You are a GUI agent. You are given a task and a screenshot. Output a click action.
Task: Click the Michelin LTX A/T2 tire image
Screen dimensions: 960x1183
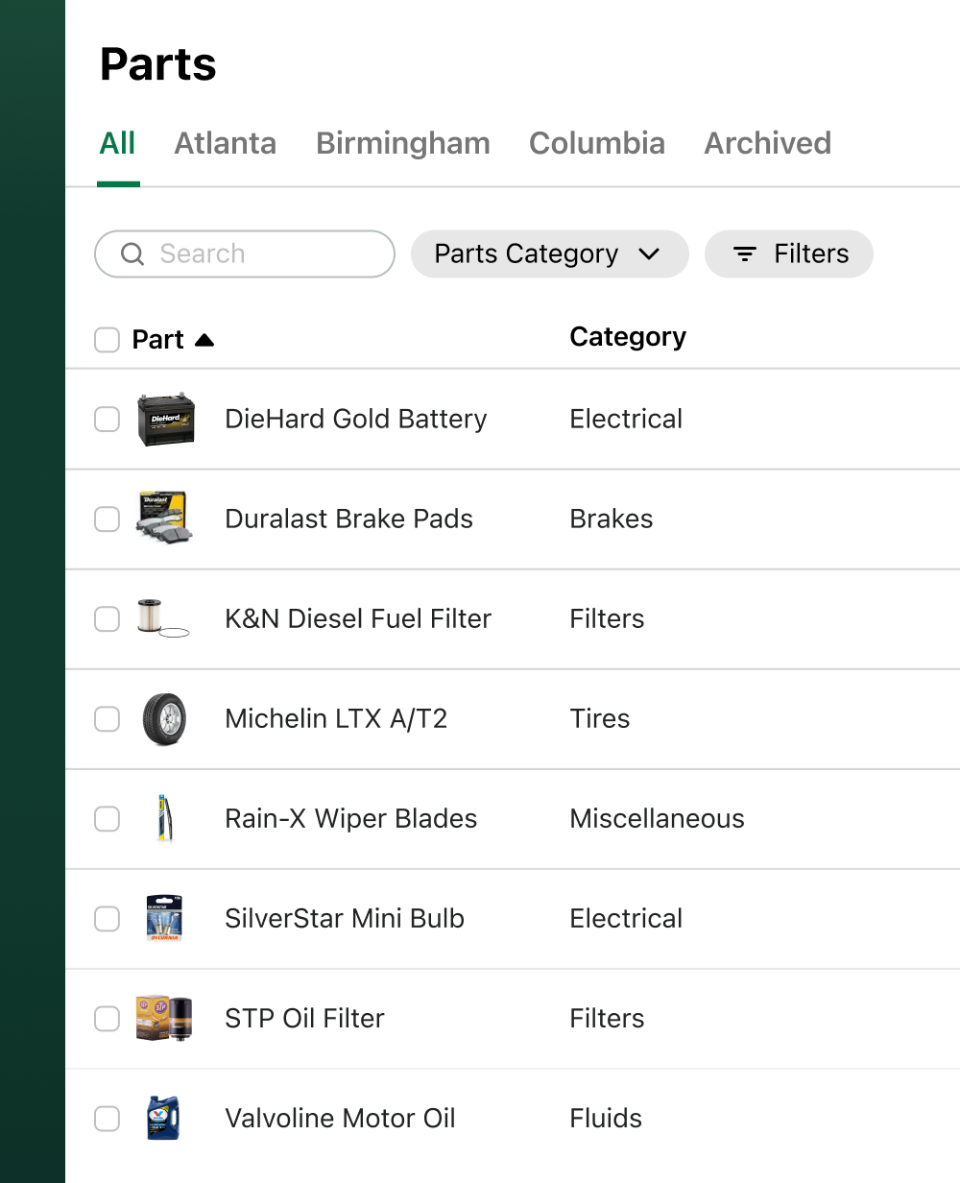click(x=163, y=719)
